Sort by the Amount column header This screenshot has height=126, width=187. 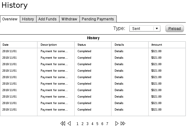[x=167, y=45]
